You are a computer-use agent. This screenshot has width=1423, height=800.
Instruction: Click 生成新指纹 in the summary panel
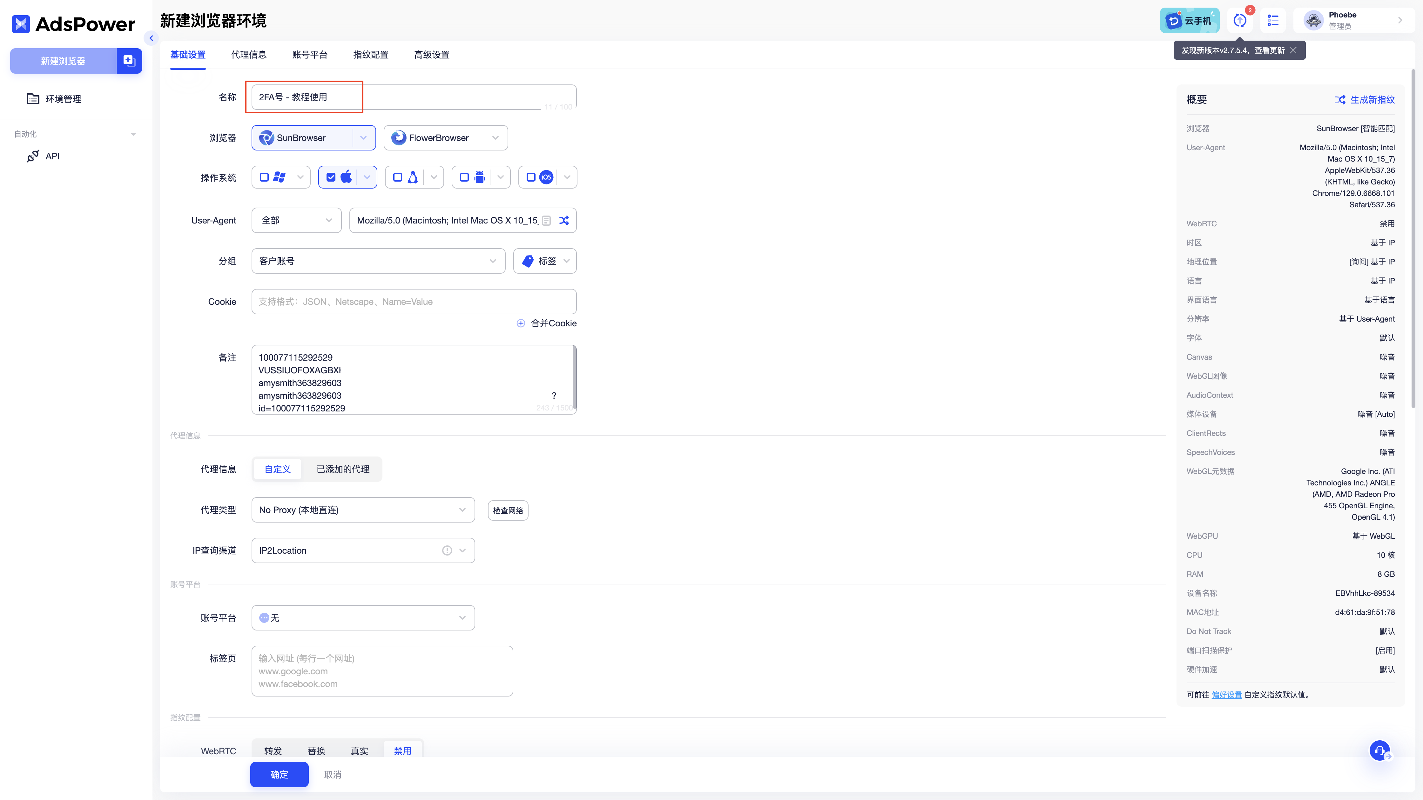pyautogui.click(x=1365, y=99)
